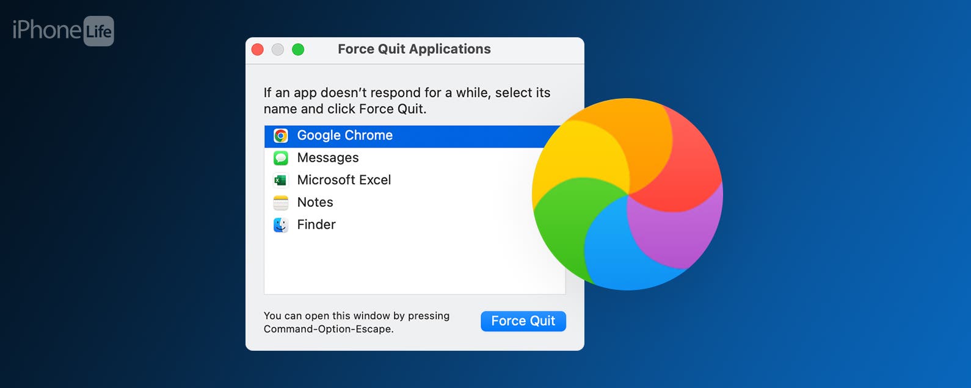
Task: Select Microsoft Excel in the list
Action: 343,180
